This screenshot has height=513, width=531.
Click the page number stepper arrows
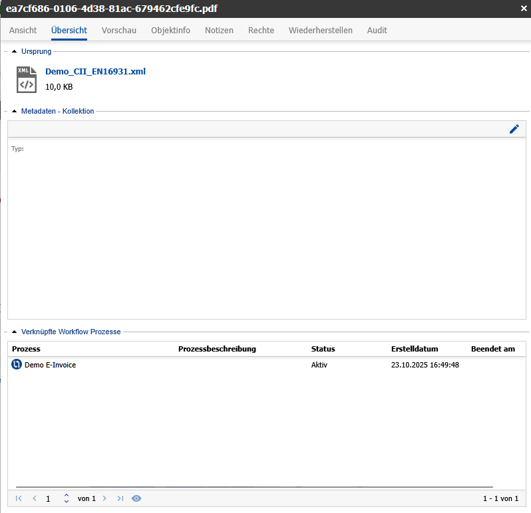point(66,498)
